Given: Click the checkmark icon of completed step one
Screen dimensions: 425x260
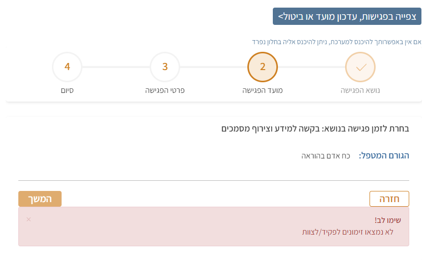Looking at the screenshot, I should coord(360,67).
